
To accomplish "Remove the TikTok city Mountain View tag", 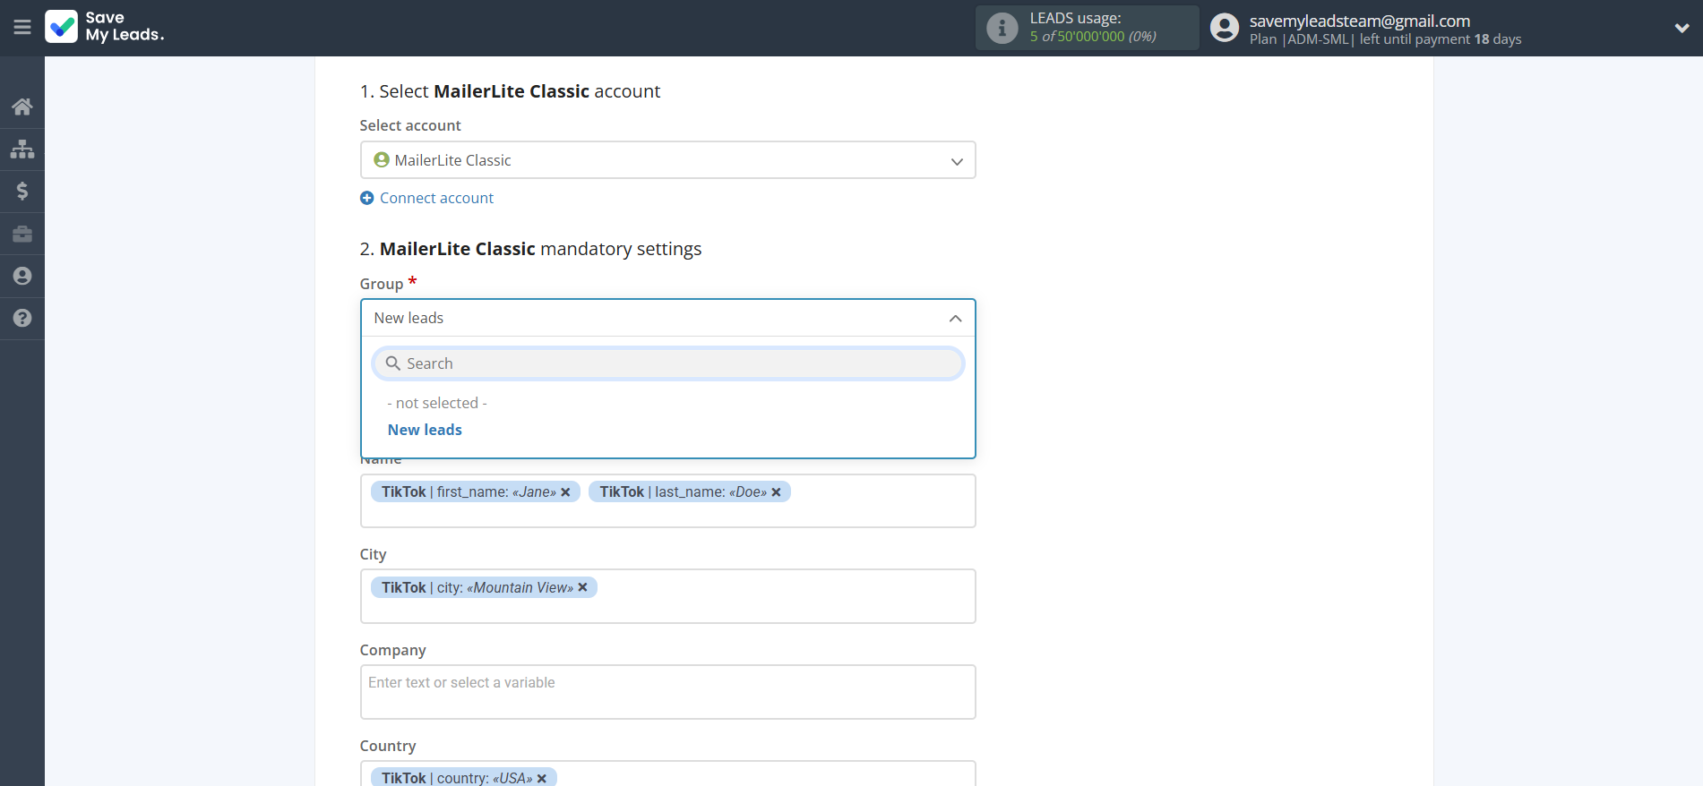I will tap(582, 587).
